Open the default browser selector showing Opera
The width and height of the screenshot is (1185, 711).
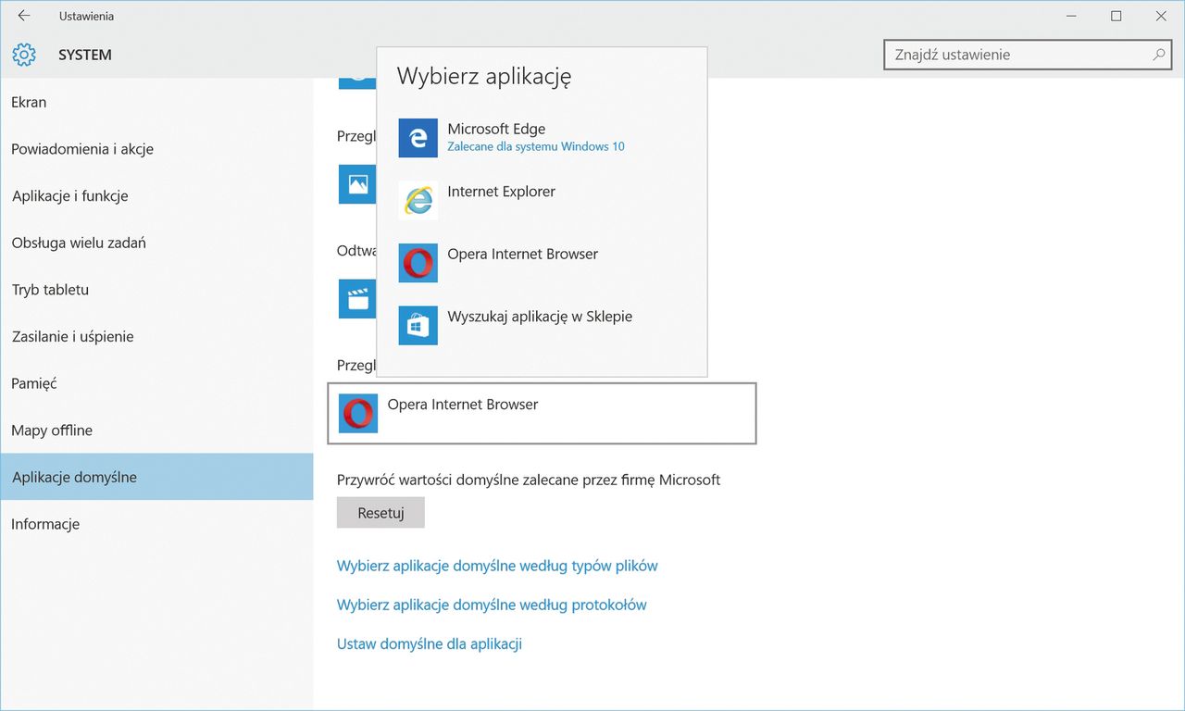click(543, 413)
